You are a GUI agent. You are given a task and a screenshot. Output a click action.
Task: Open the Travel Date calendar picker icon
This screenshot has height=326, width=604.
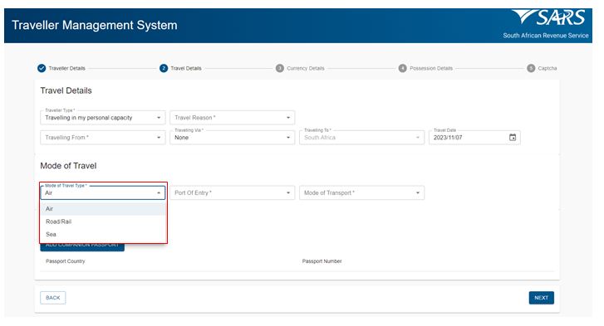pyautogui.click(x=513, y=137)
